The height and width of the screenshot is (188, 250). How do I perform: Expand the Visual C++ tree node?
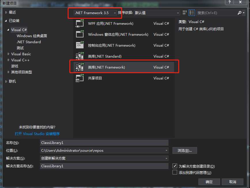click(x=8, y=60)
